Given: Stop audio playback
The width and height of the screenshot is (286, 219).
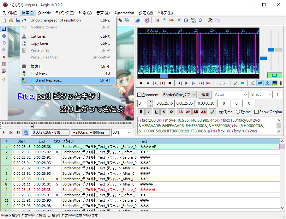Looking at the screenshot, I should click(170, 83).
